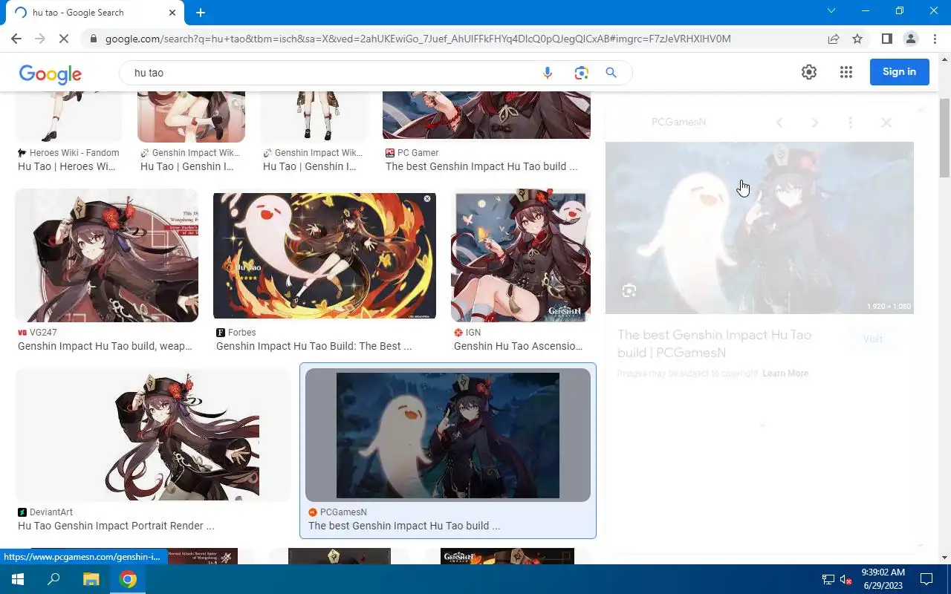Show next image in preview panel
Viewport: 951px width, 594px height.
coord(815,123)
